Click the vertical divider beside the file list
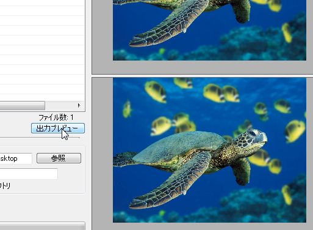 point(88,115)
